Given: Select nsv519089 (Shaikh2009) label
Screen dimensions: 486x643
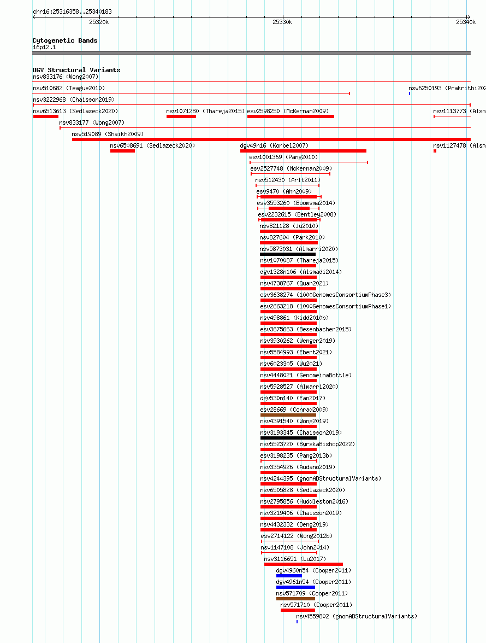Looking at the screenshot, I should pos(108,134).
